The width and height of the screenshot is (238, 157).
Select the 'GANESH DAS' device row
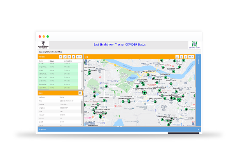[x=58, y=77]
